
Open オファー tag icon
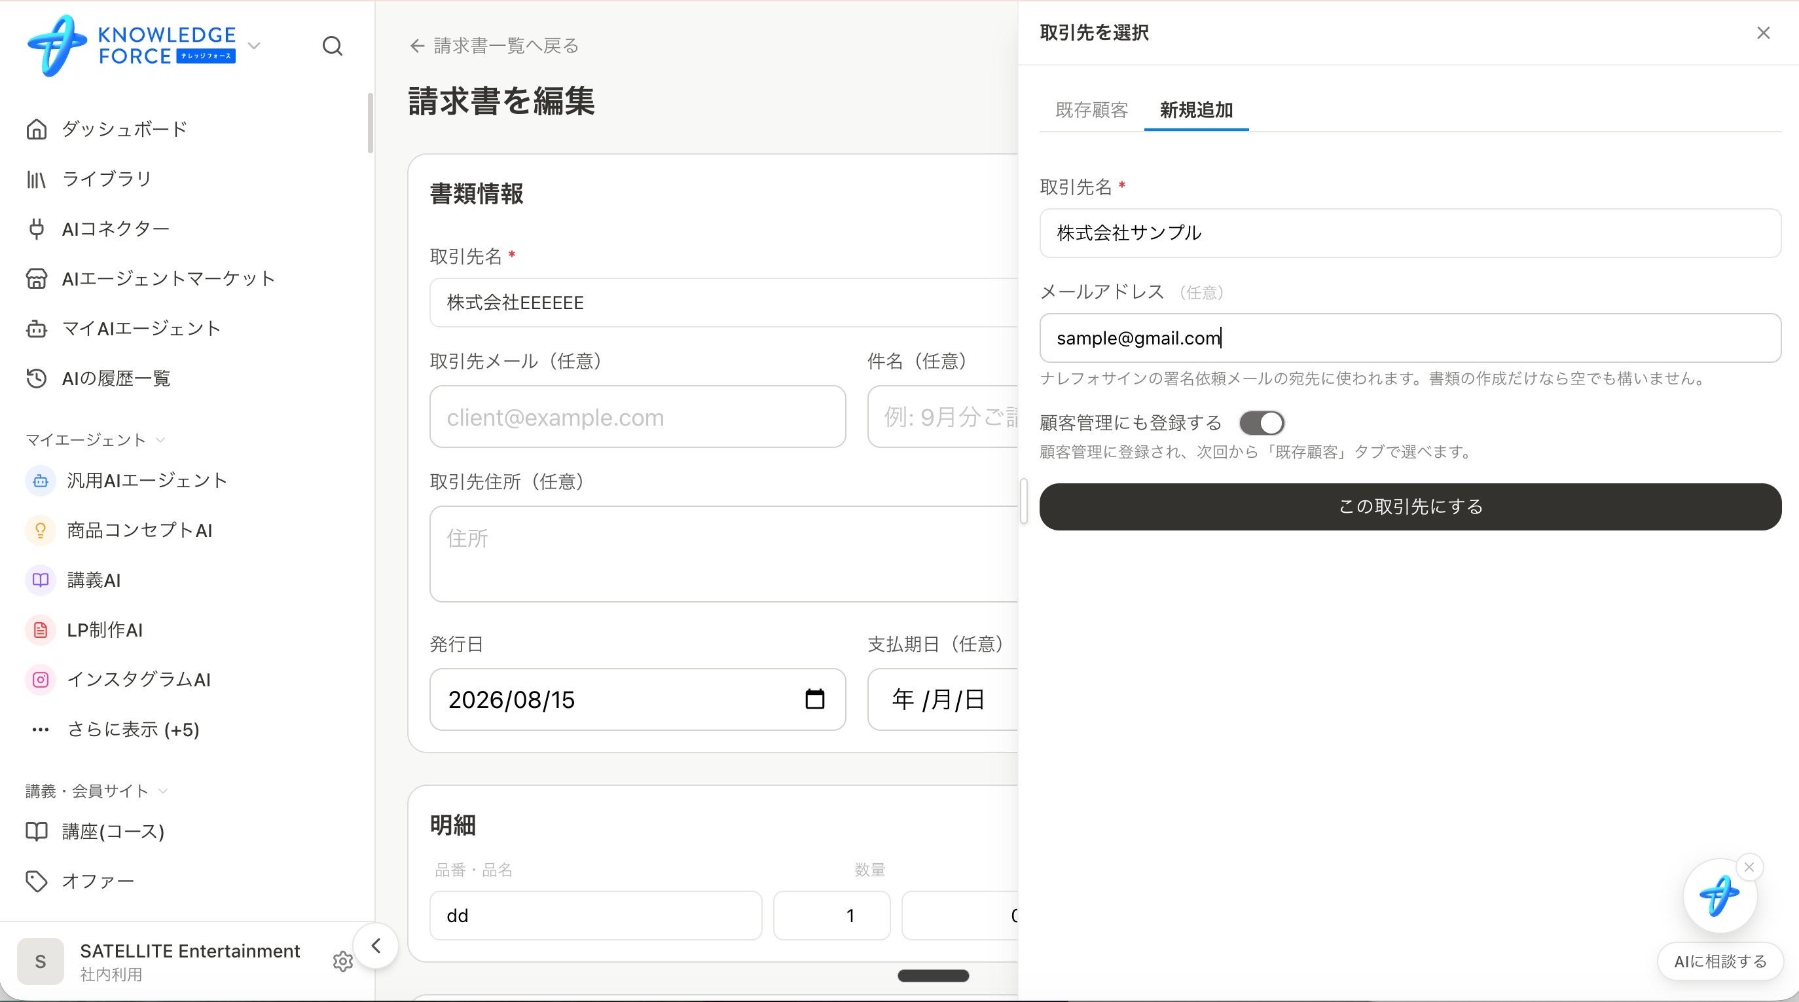pyautogui.click(x=36, y=881)
